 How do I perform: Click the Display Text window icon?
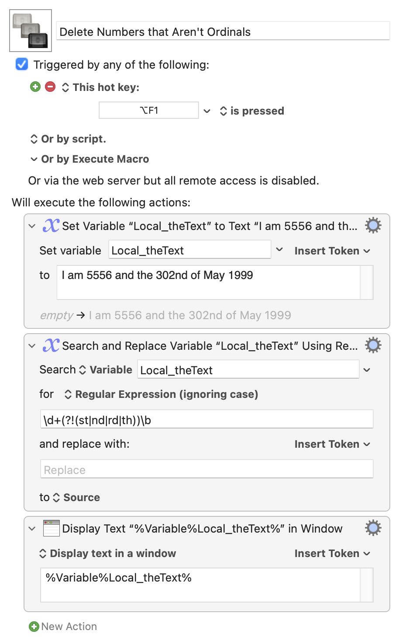pyautogui.click(x=51, y=528)
